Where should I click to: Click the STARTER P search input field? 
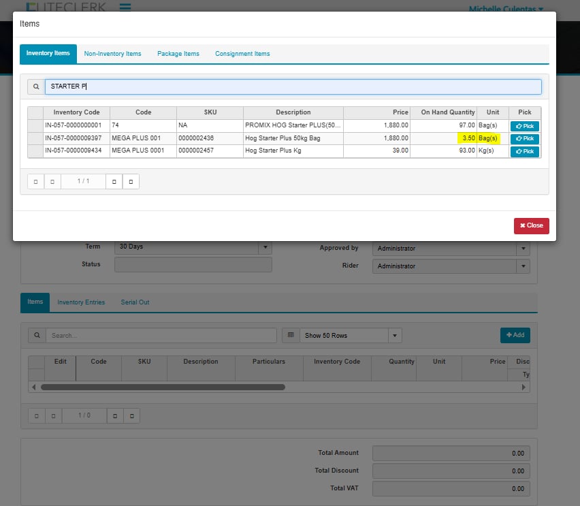pyautogui.click(x=293, y=87)
